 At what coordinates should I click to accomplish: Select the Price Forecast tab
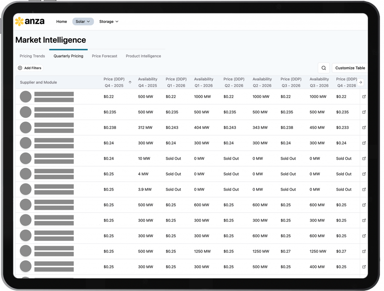coord(105,56)
